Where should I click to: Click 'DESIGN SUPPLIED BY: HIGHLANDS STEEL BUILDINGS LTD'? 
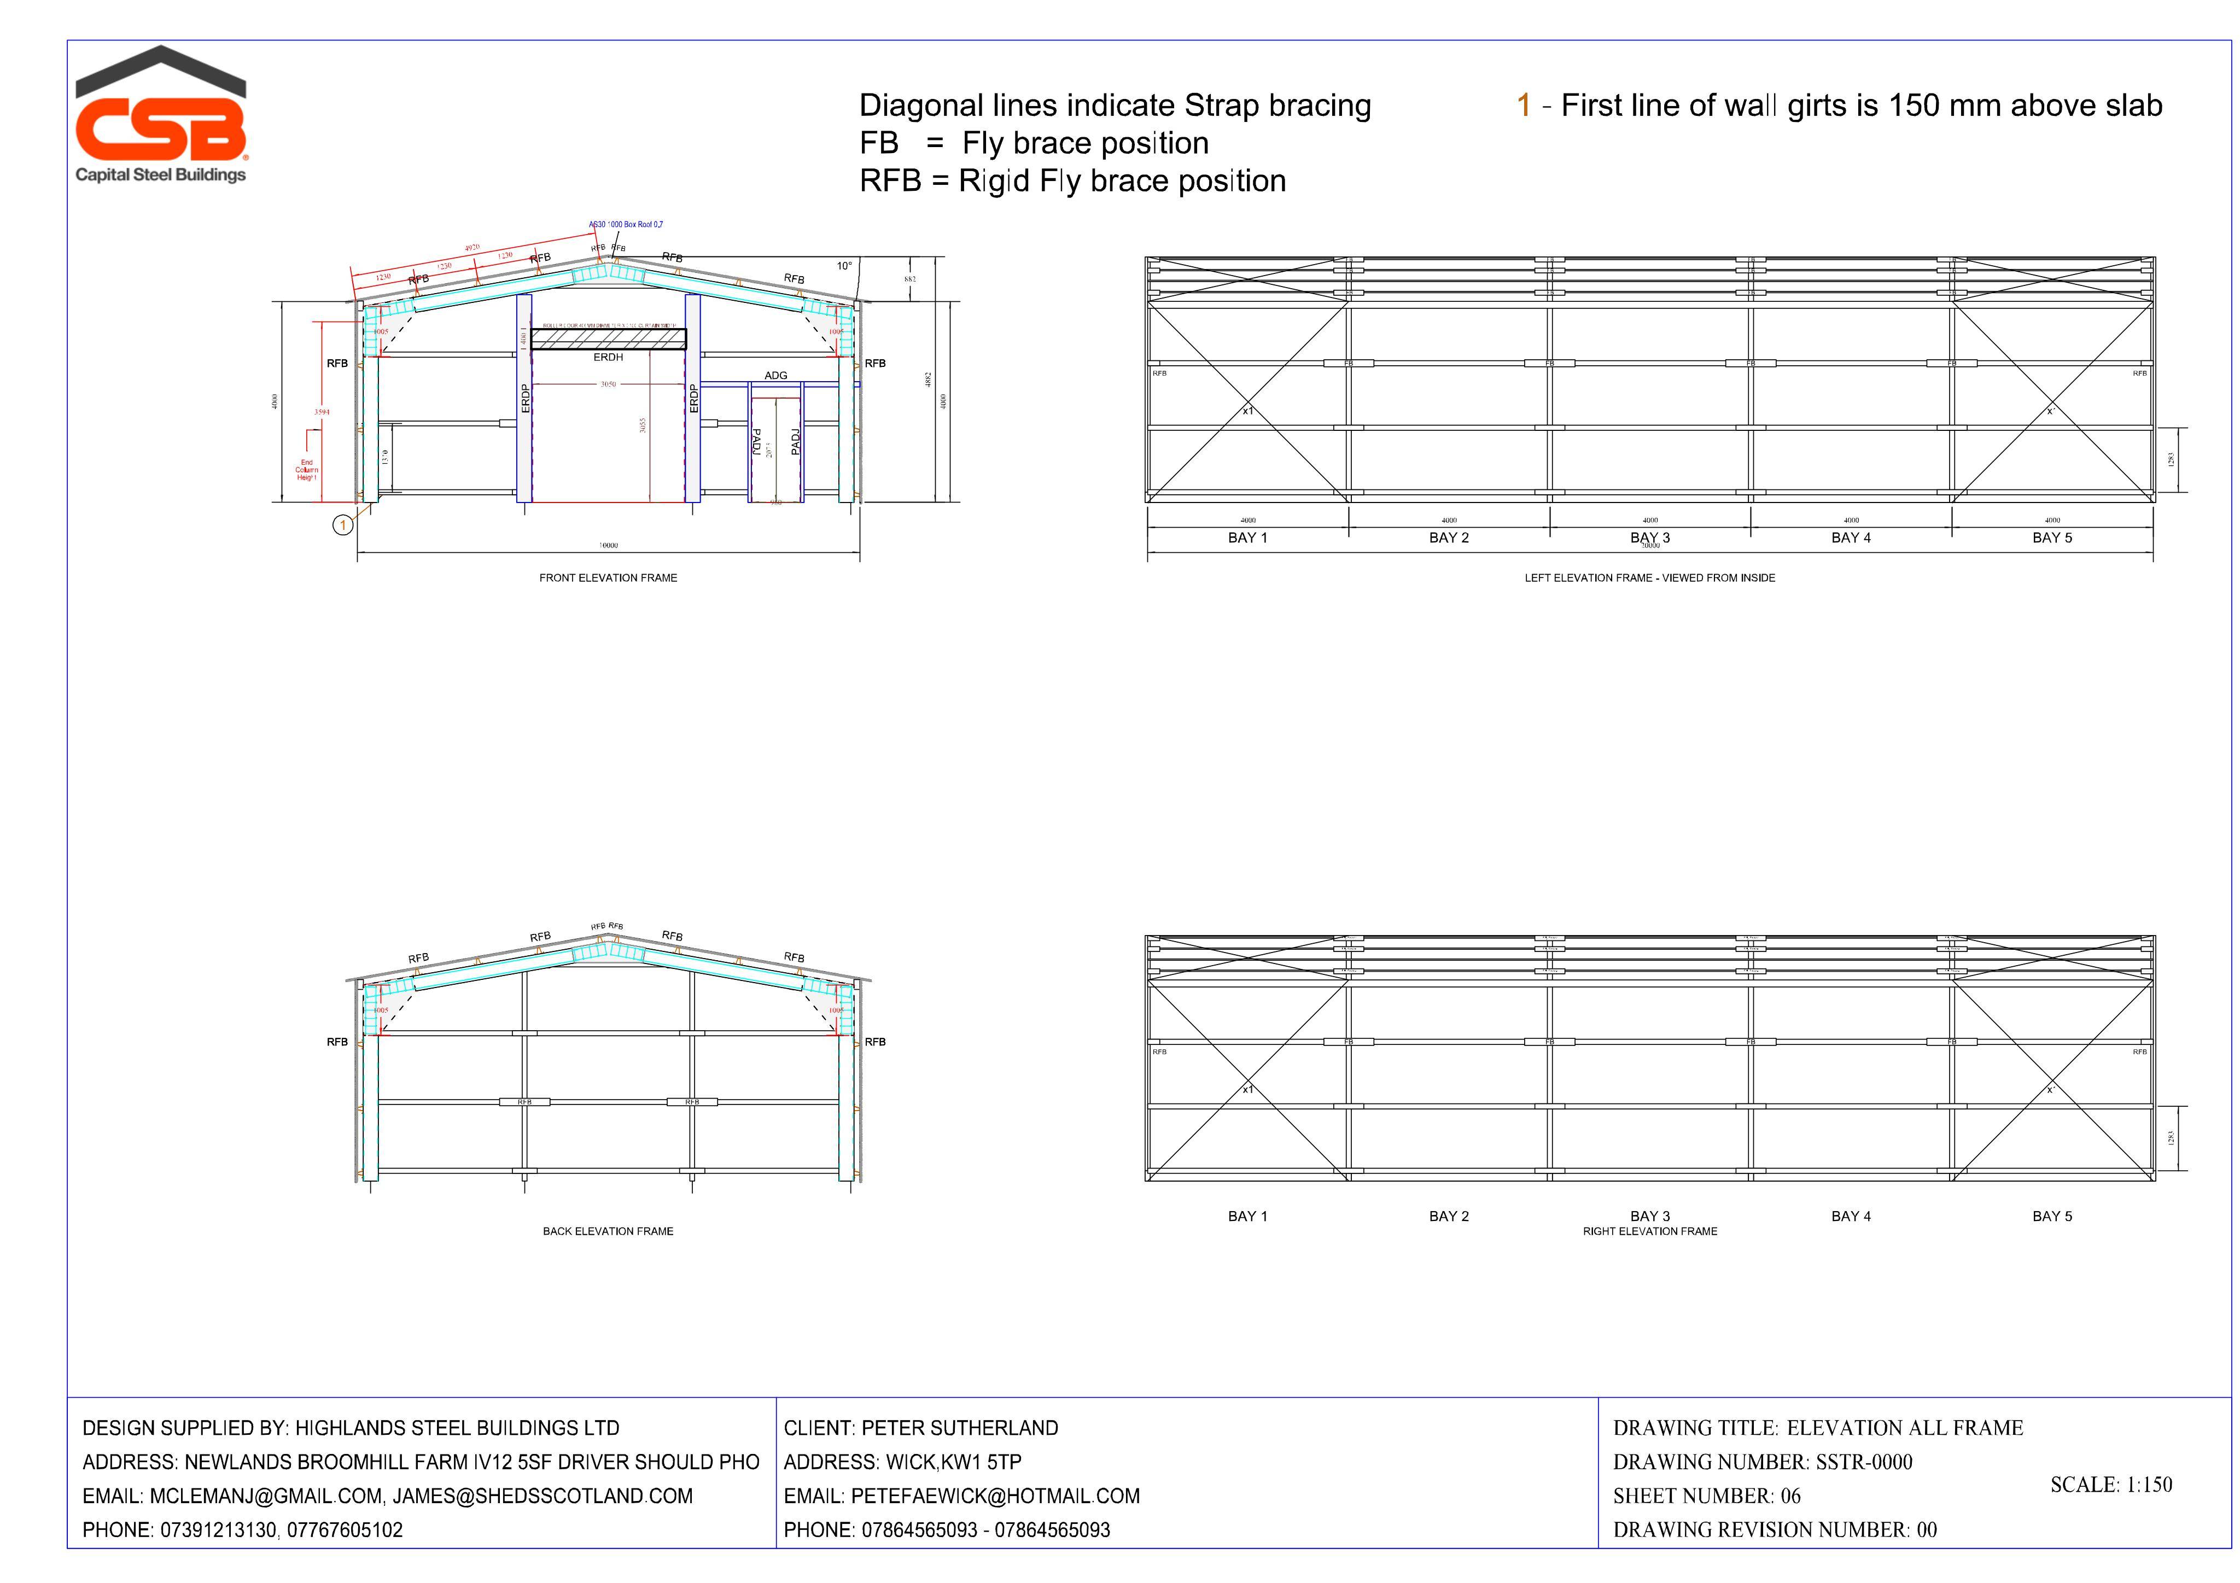click(x=350, y=1429)
